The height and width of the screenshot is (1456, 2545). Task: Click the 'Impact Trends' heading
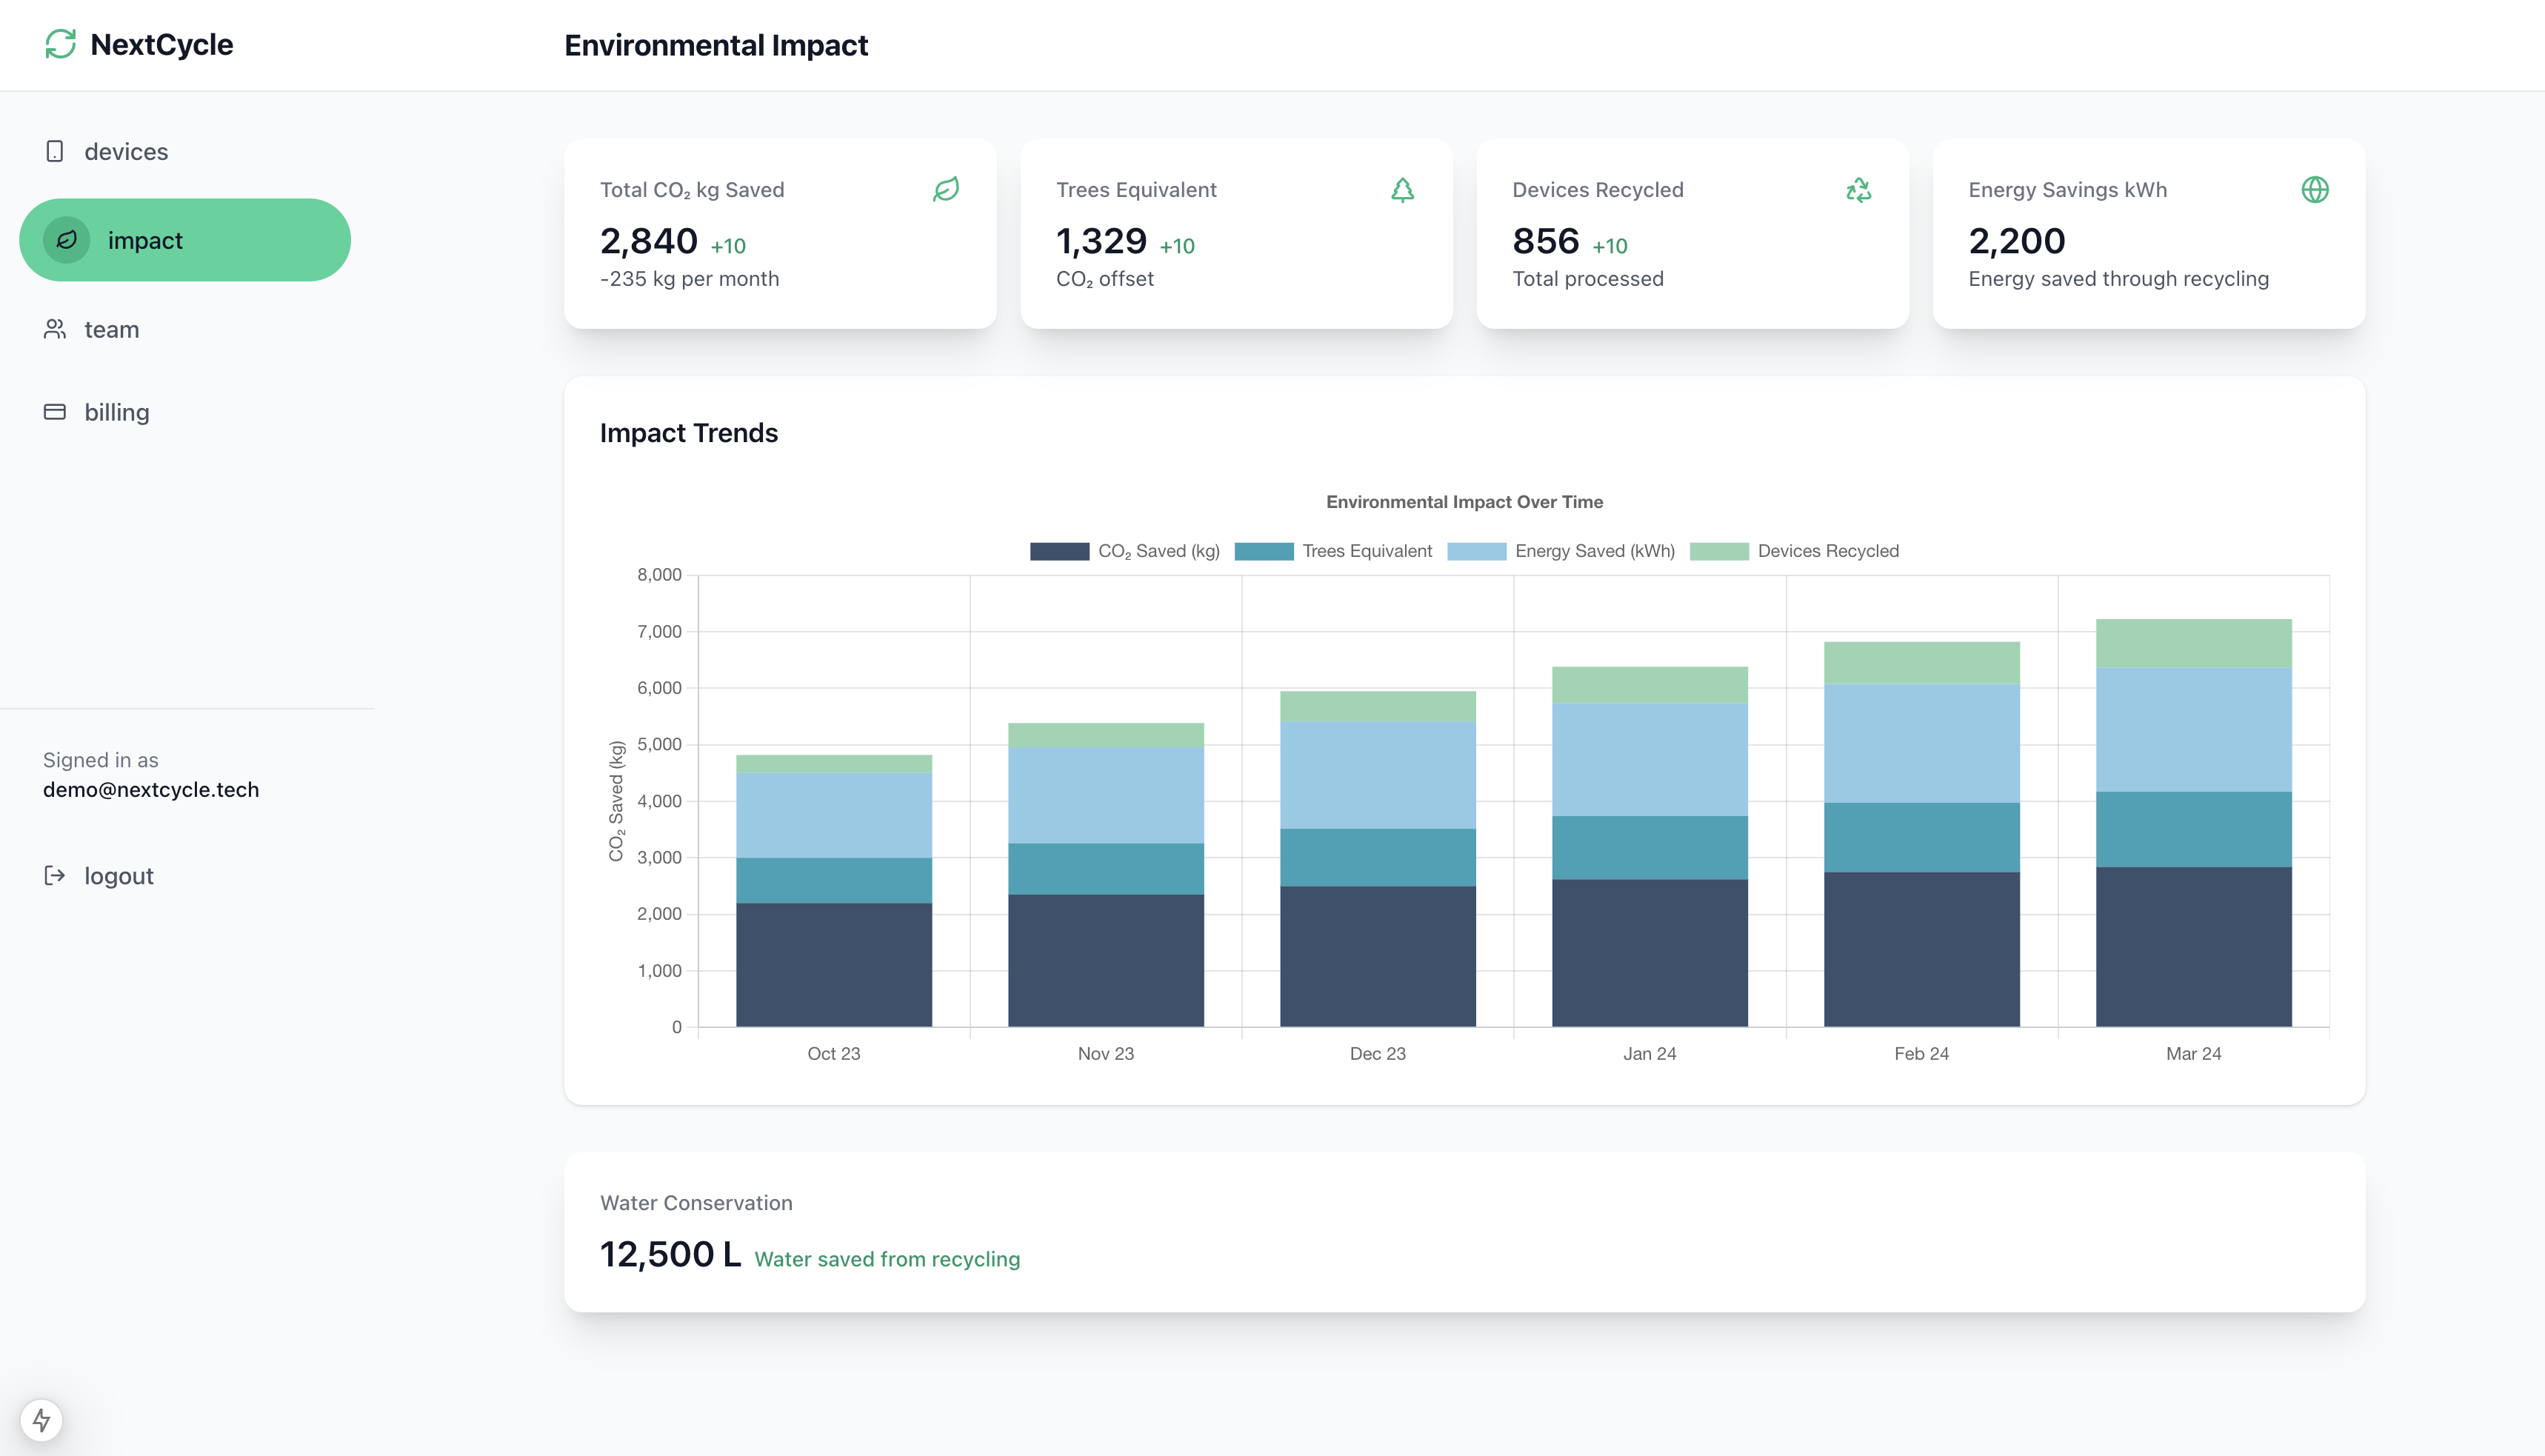click(688, 433)
